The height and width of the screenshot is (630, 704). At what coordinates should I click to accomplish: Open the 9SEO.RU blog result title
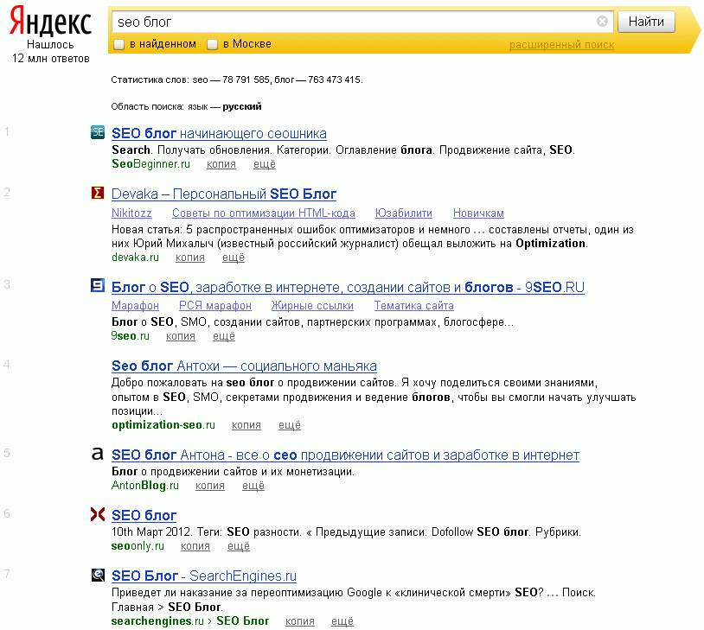[348, 287]
